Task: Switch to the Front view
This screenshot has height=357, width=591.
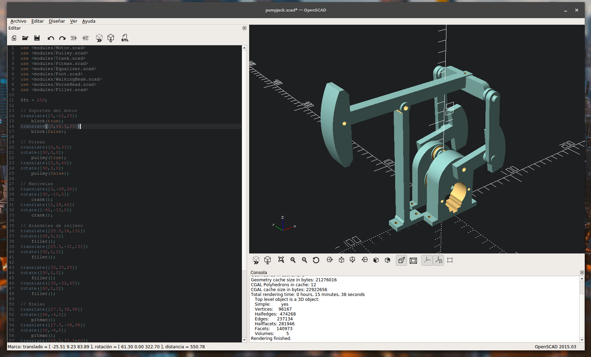Action: click(376, 260)
